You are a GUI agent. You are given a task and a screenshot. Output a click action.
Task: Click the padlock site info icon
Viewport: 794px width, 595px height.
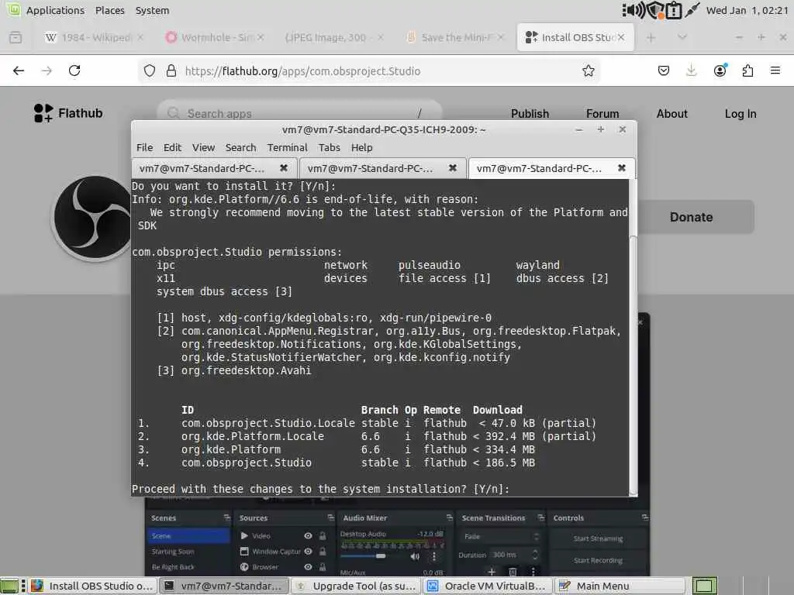pyautogui.click(x=171, y=71)
